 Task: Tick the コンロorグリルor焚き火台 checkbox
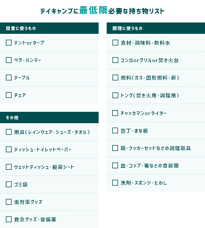click(x=115, y=60)
